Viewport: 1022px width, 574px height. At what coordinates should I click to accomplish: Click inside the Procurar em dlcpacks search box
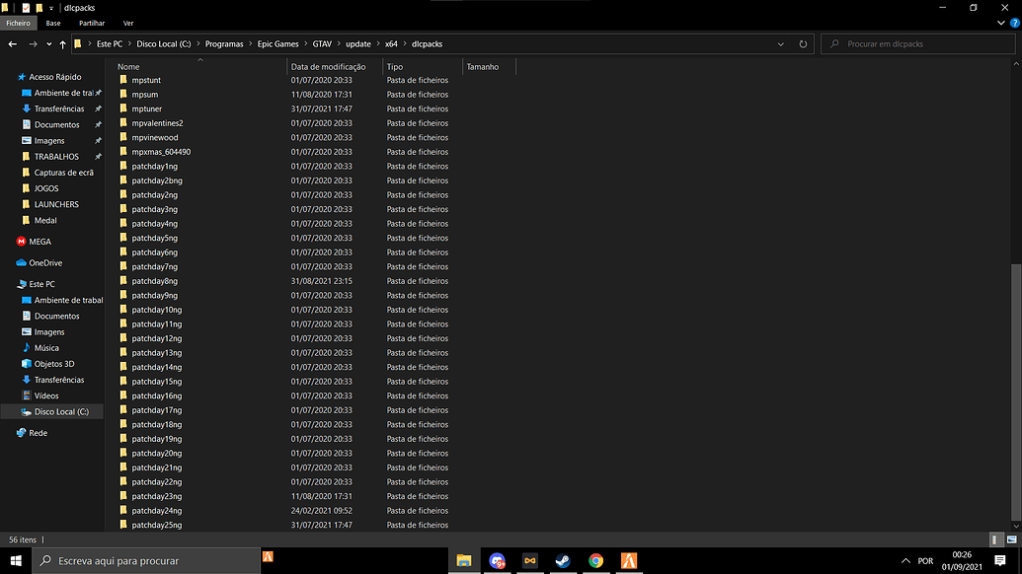click(x=916, y=43)
